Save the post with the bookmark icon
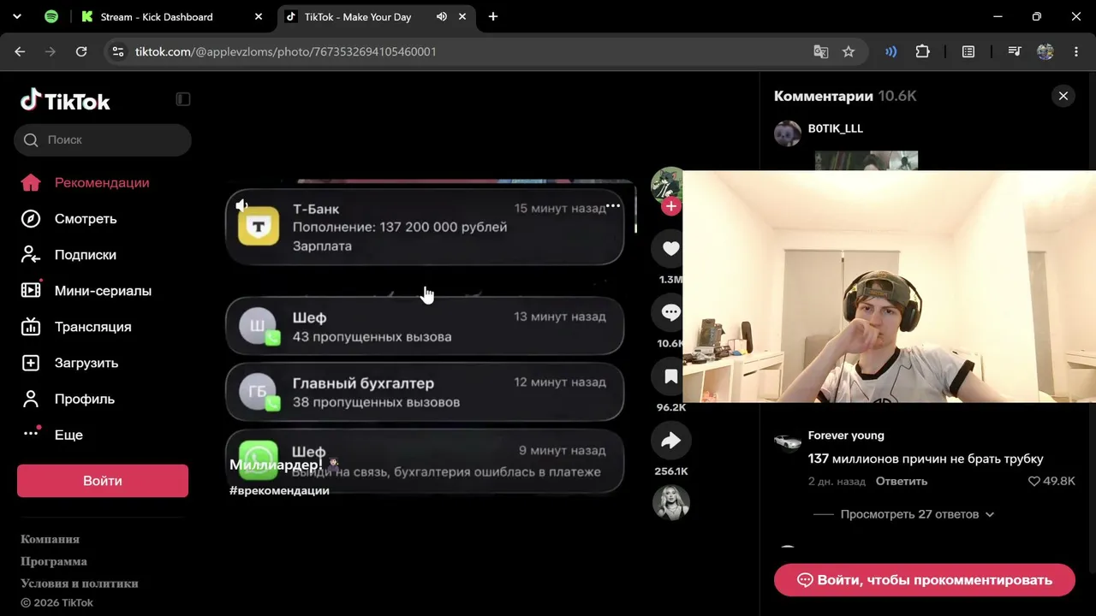The width and height of the screenshot is (1096, 616). (670, 376)
